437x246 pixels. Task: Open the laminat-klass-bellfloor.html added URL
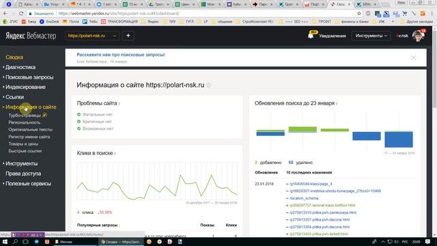tap(322, 205)
